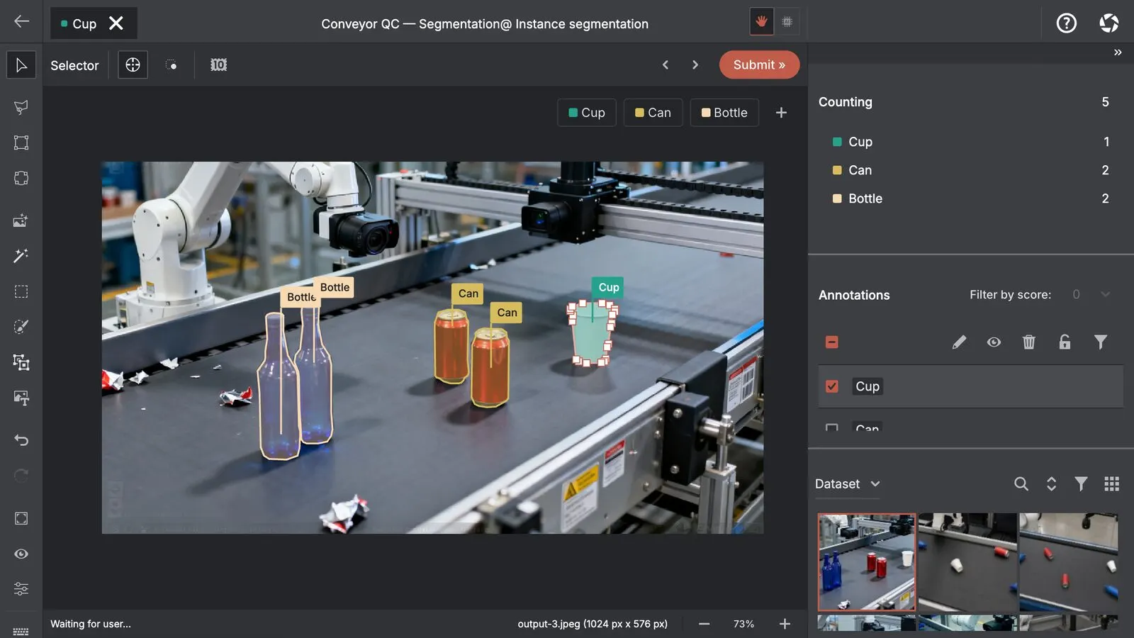Zoom out with the minus button
The width and height of the screenshot is (1134, 638).
coord(704,624)
